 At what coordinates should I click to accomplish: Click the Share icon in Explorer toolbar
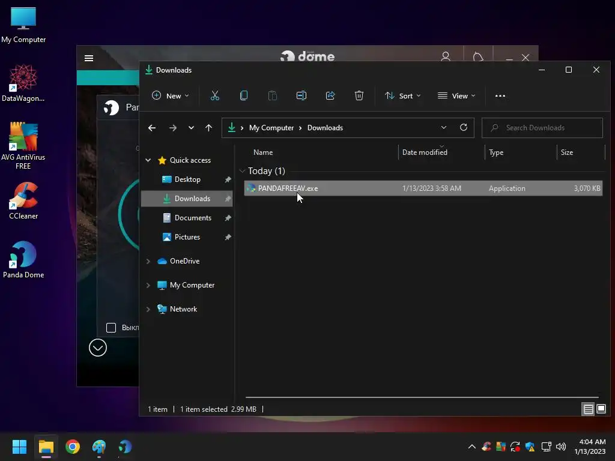pyautogui.click(x=330, y=95)
